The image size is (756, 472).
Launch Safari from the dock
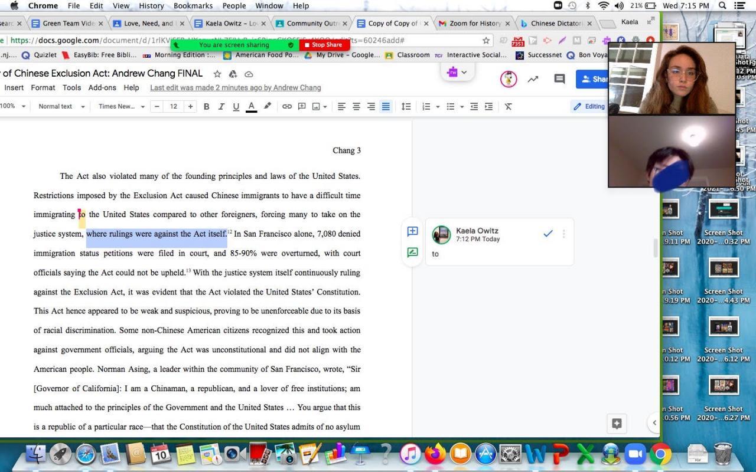click(x=86, y=454)
